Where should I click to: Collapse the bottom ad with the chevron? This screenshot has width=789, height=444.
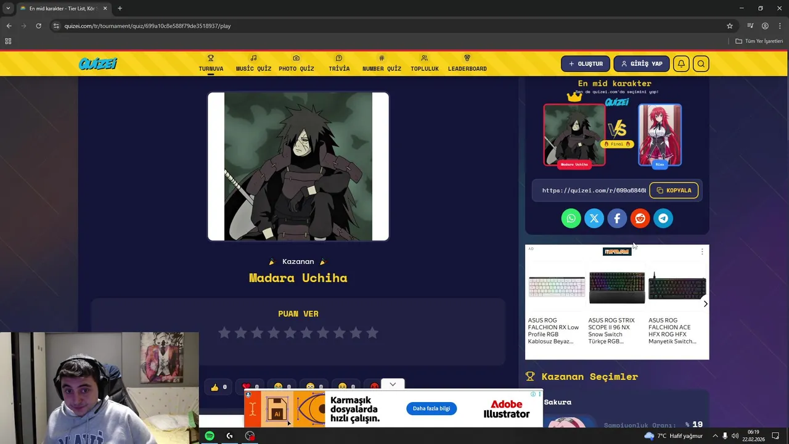coord(393,384)
